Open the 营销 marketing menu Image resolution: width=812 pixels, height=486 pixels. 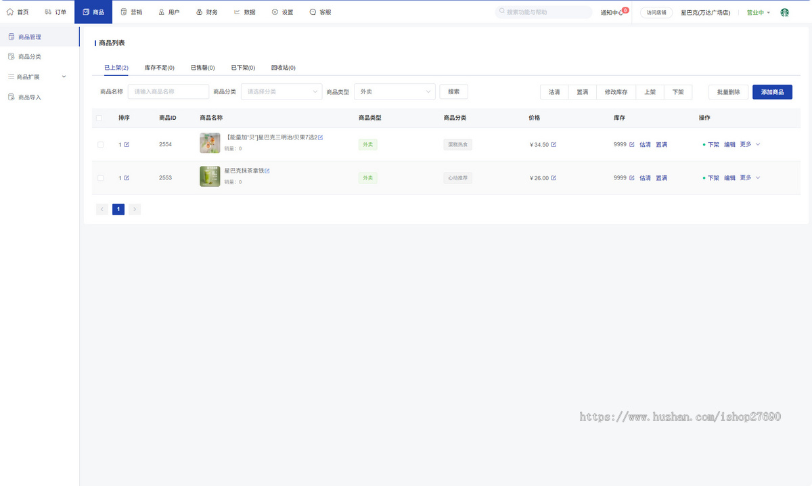(x=131, y=12)
